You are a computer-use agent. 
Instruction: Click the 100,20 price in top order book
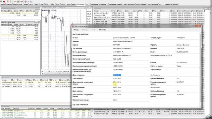(18, 13)
